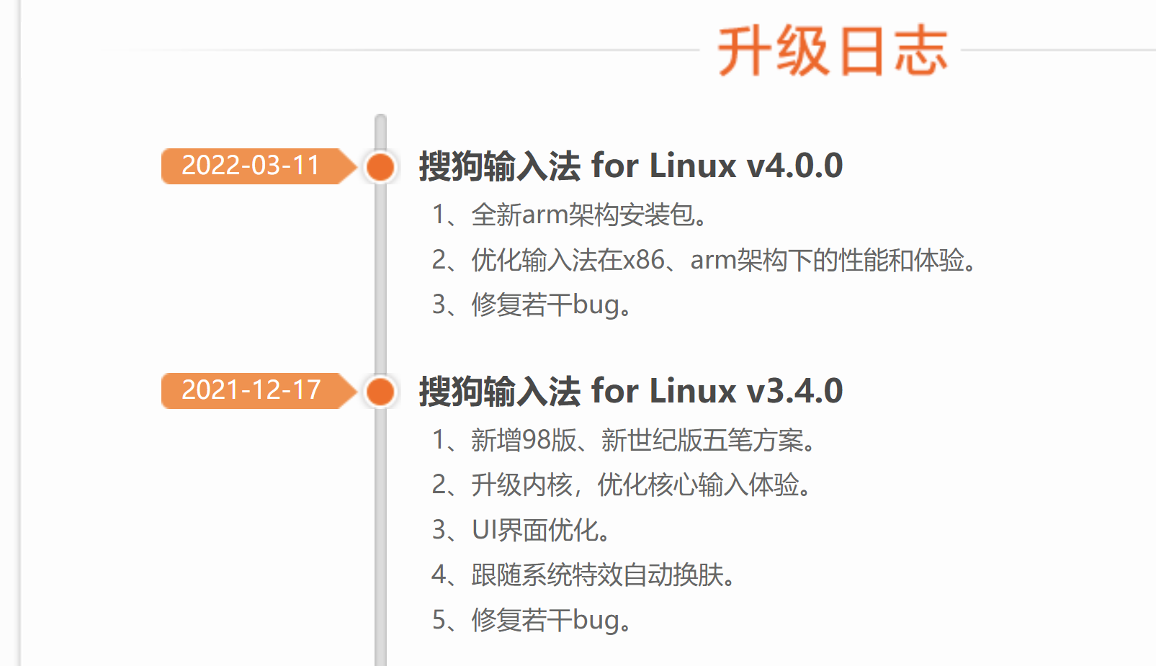The width and height of the screenshot is (1156, 666).
Task: Select the 2021-12-17 date tag
Action: (x=251, y=391)
